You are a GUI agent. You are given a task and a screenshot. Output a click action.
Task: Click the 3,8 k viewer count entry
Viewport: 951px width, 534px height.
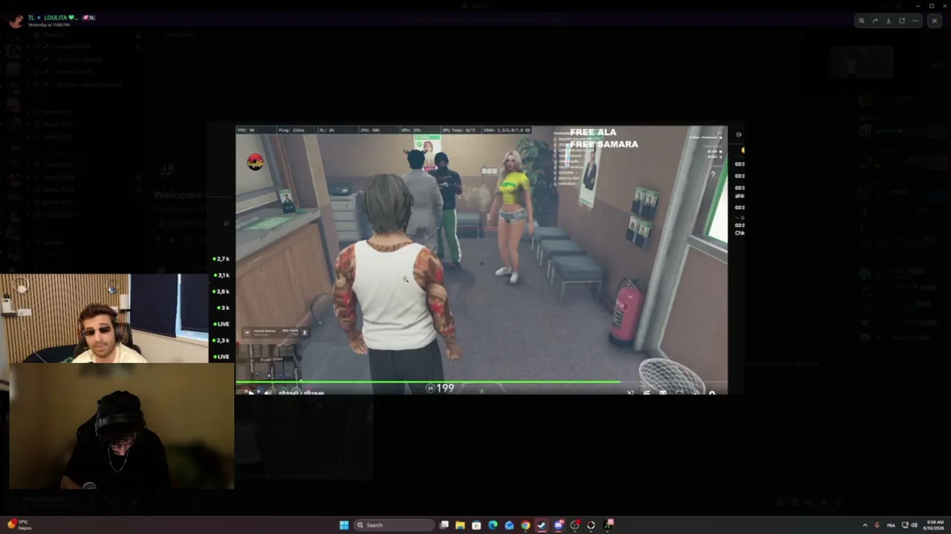coord(221,291)
